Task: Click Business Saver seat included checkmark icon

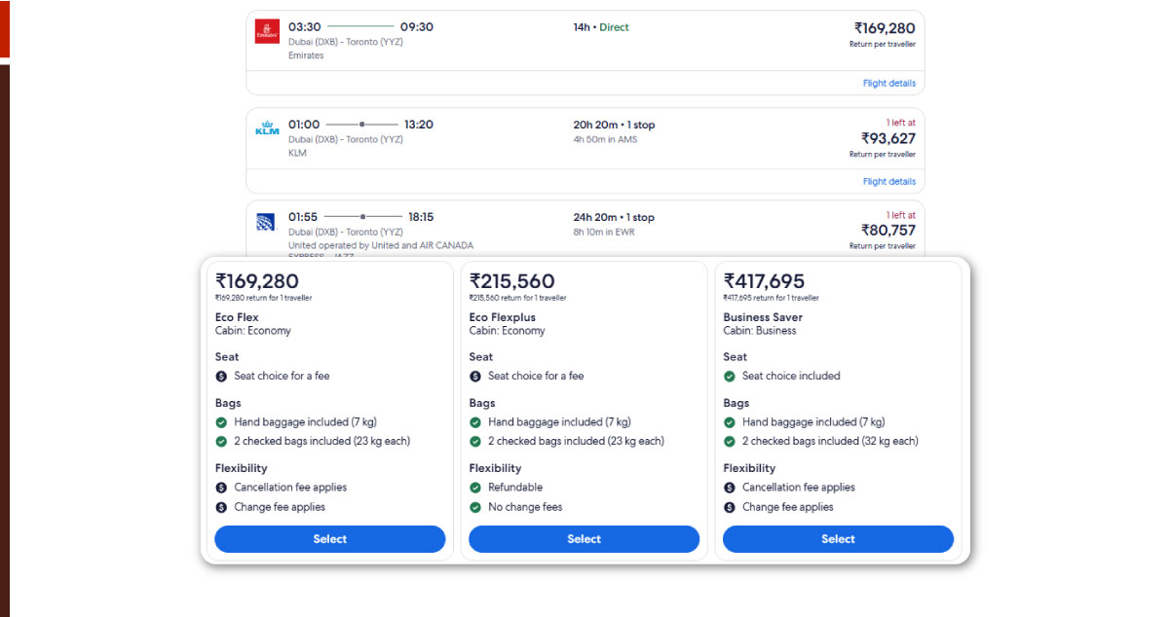Action: pyautogui.click(x=730, y=377)
